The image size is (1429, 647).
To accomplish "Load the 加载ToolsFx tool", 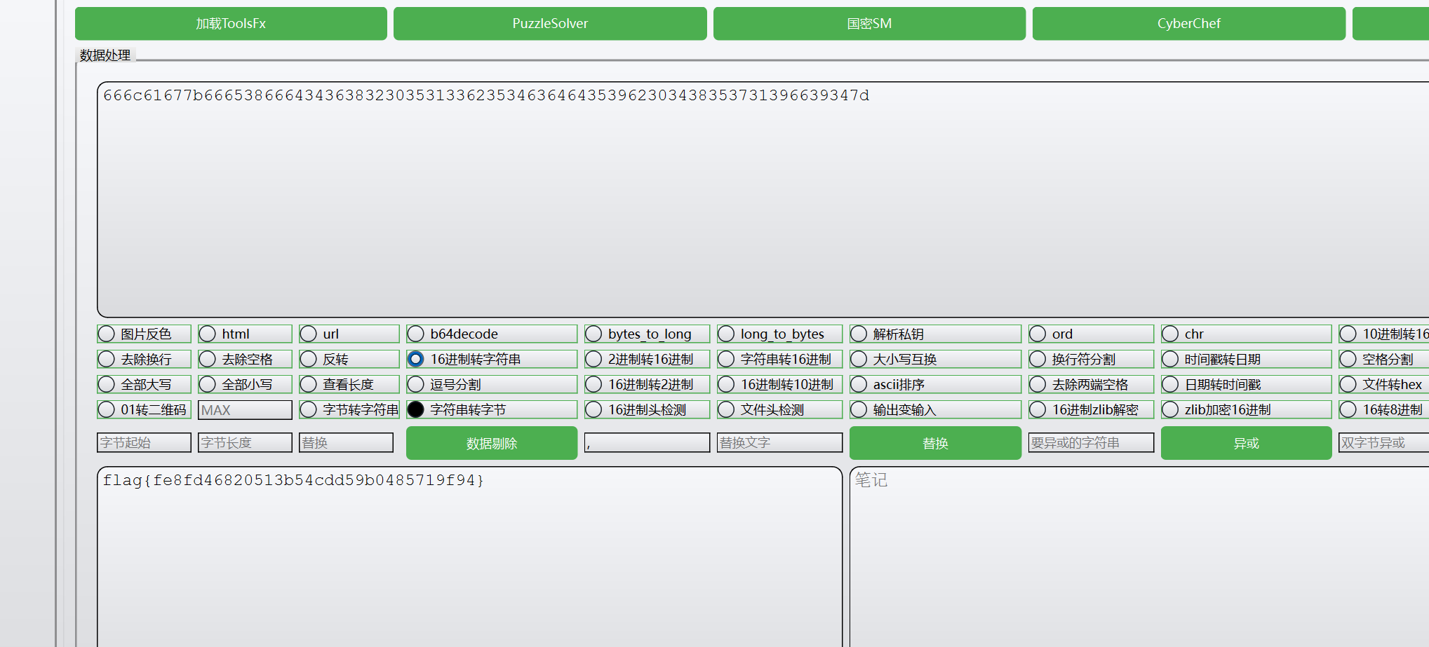I will [x=230, y=23].
